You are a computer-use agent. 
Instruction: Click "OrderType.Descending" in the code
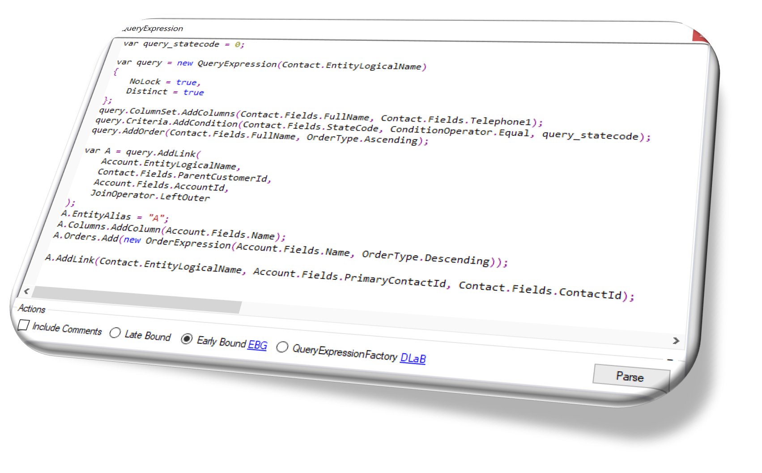point(426,257)
